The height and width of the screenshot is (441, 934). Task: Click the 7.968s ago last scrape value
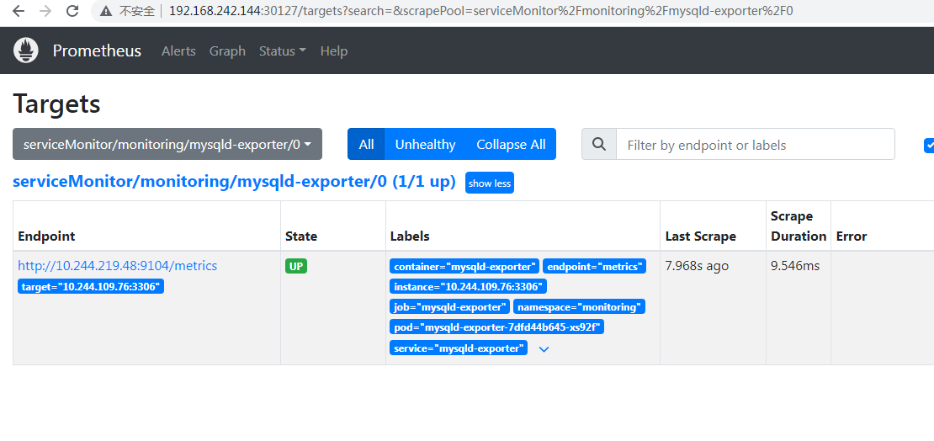pos(697,266)
